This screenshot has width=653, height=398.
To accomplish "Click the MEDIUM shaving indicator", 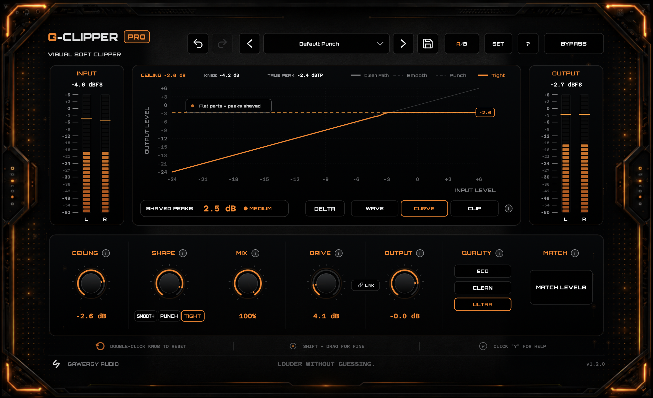I will tap(258, 209).
